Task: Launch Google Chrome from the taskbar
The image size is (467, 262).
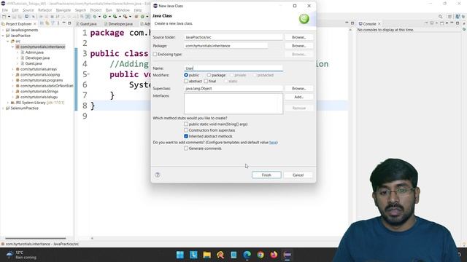Action: (260, 255)
